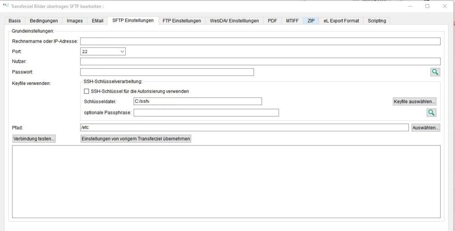Reveal passphrase with magnifier icon beside Passphrase
The width and height of the screenshot is (455, 231).
point(431,113)
